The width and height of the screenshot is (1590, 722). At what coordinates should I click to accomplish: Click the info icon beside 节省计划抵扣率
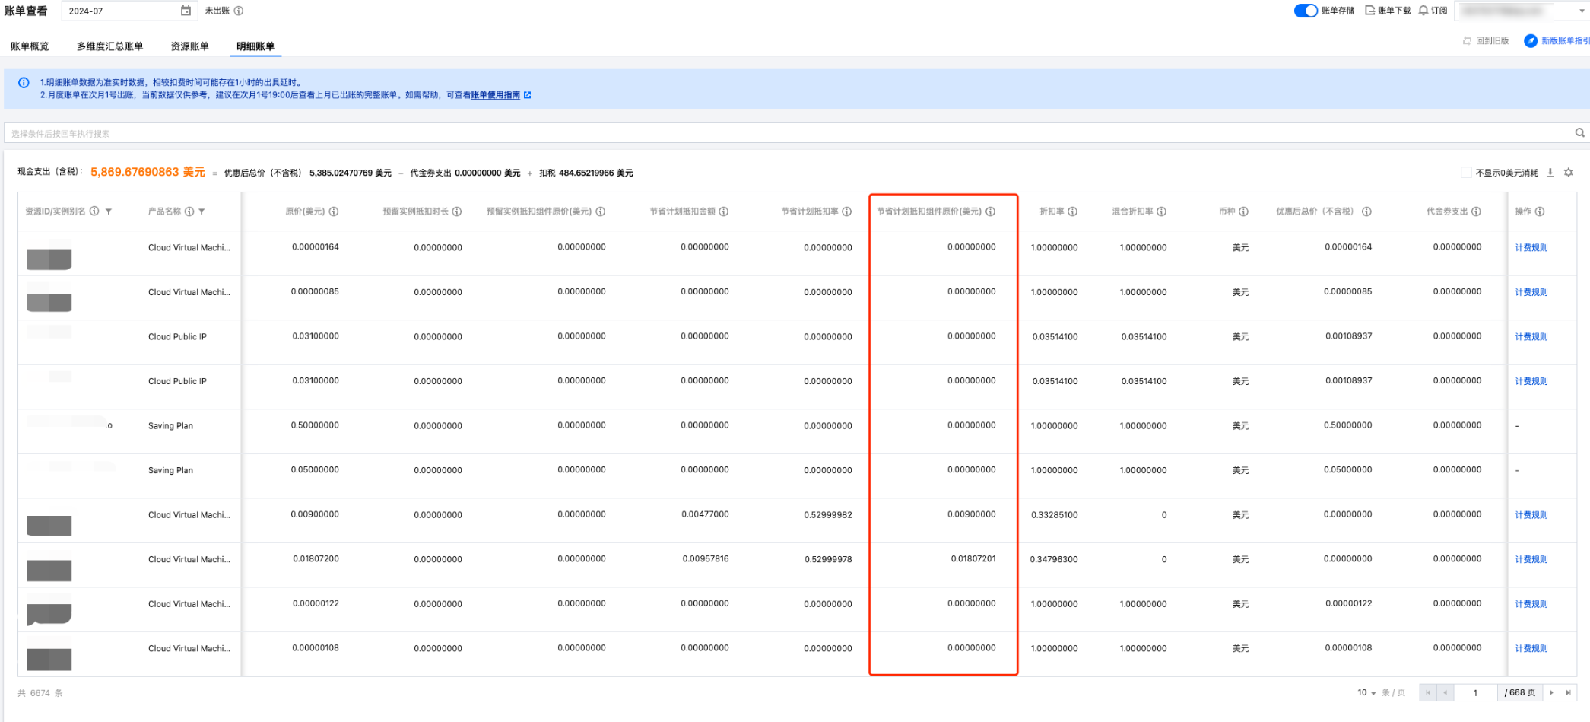coord(847,212)
